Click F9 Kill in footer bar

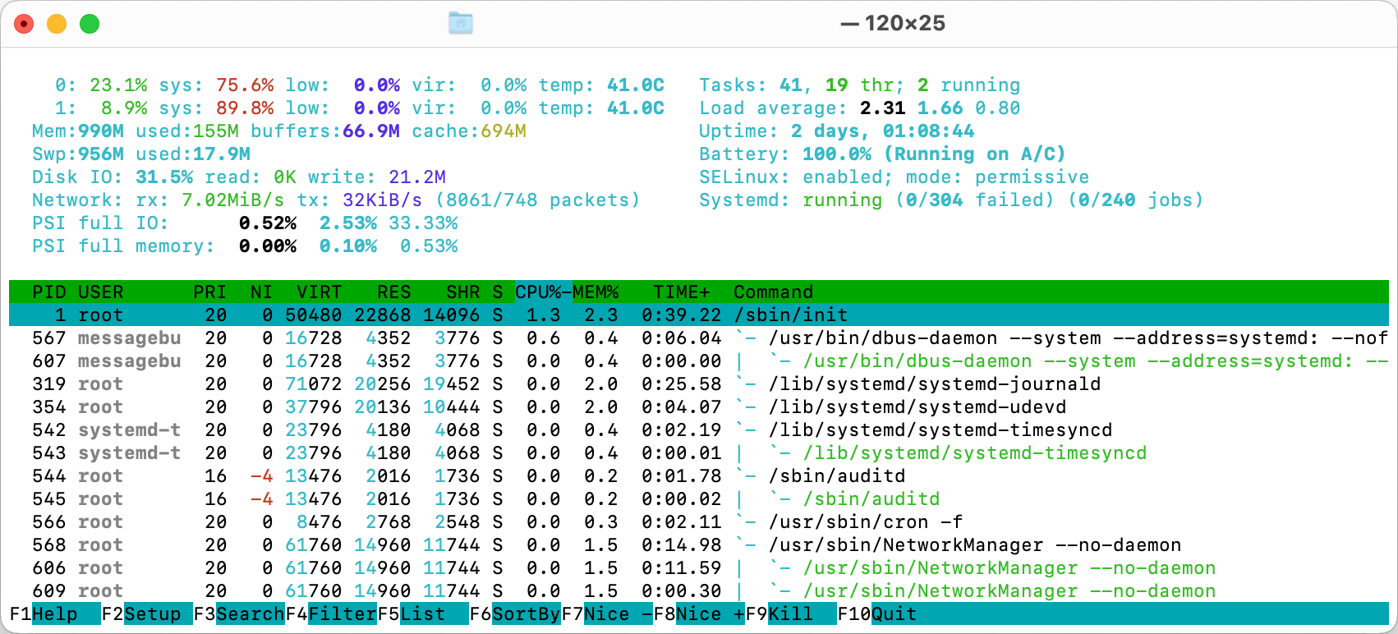790,613
